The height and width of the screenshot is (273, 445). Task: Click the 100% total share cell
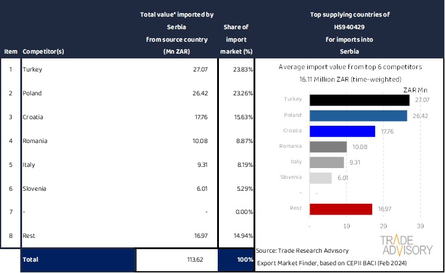(236, 260)
